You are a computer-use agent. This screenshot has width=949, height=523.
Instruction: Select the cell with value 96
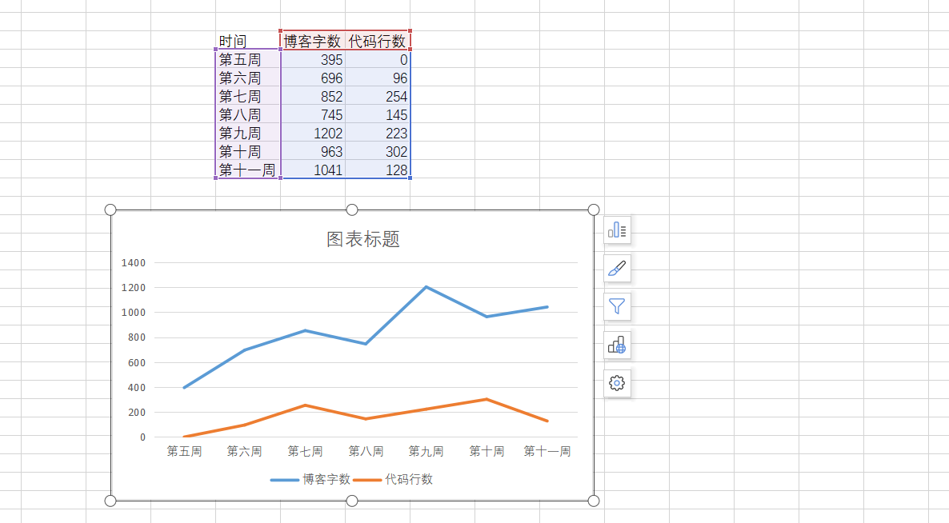pyautogui.click(x=377, y=78)
